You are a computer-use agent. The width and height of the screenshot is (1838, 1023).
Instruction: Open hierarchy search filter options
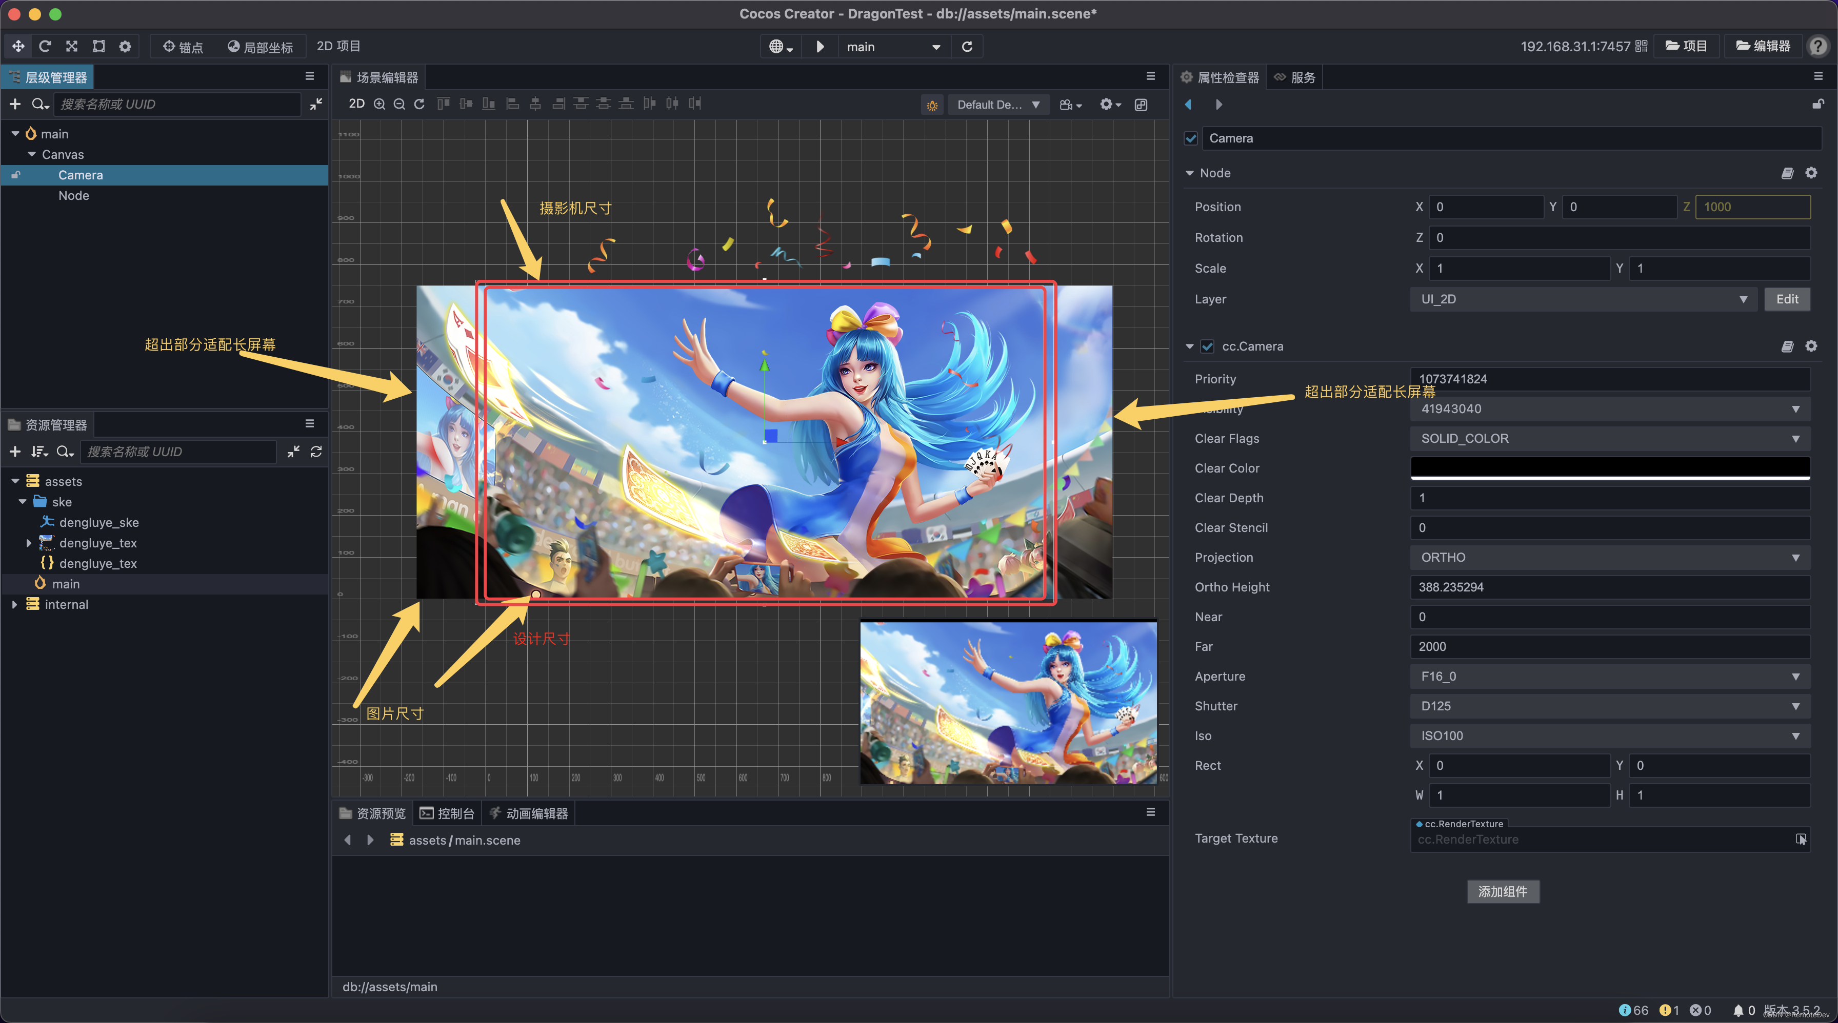pos(41,104)
